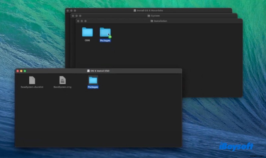Minimize the OS X Install ESD window
266x158 pixels.
coord(21,71)
